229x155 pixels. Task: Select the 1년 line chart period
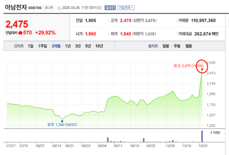(x=68, y=46)
